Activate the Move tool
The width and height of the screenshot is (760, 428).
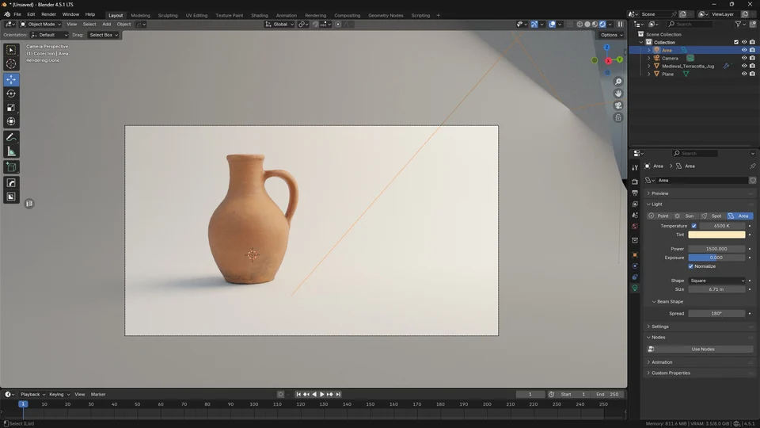click(x=11, y=79)
